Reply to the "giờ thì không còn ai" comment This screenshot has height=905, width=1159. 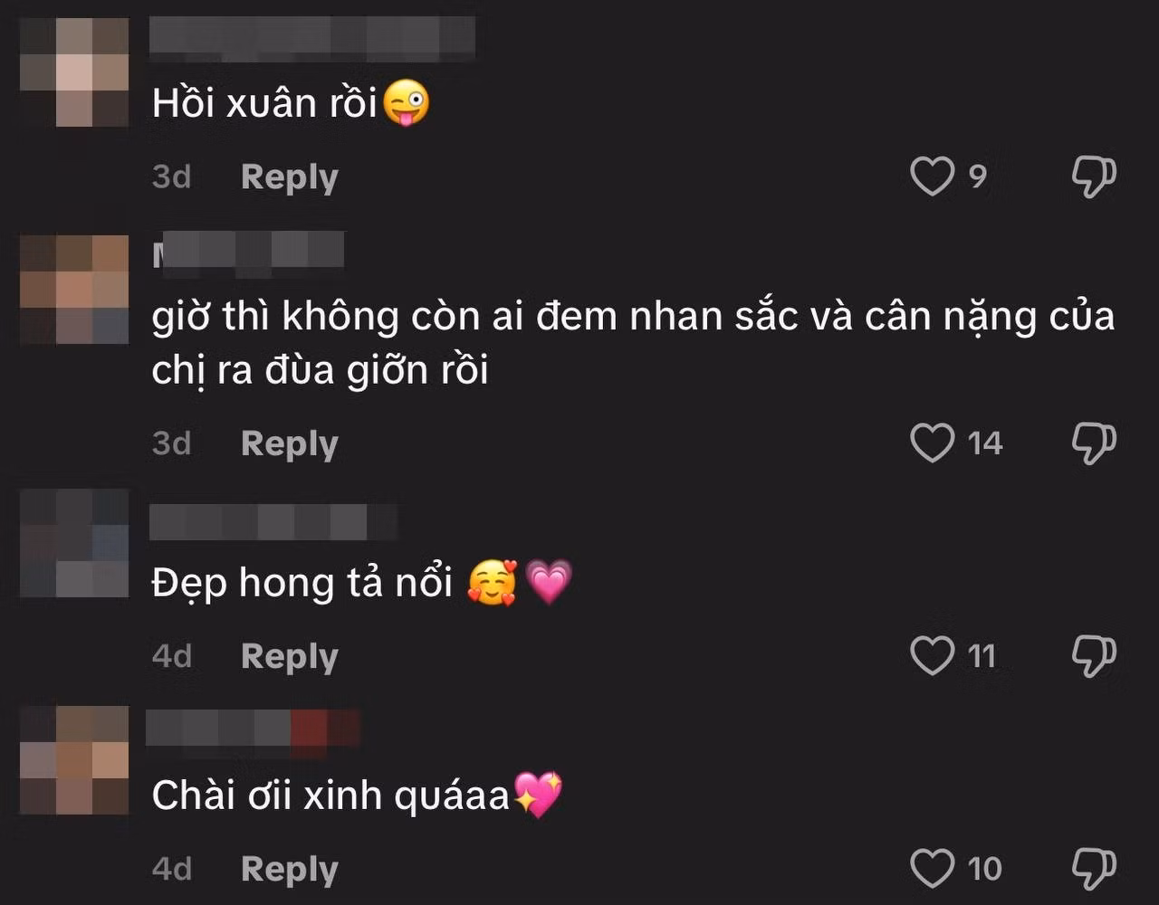[289, 444]
